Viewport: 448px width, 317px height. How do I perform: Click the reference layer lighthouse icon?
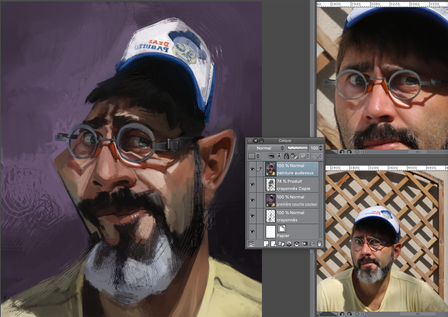279,156
